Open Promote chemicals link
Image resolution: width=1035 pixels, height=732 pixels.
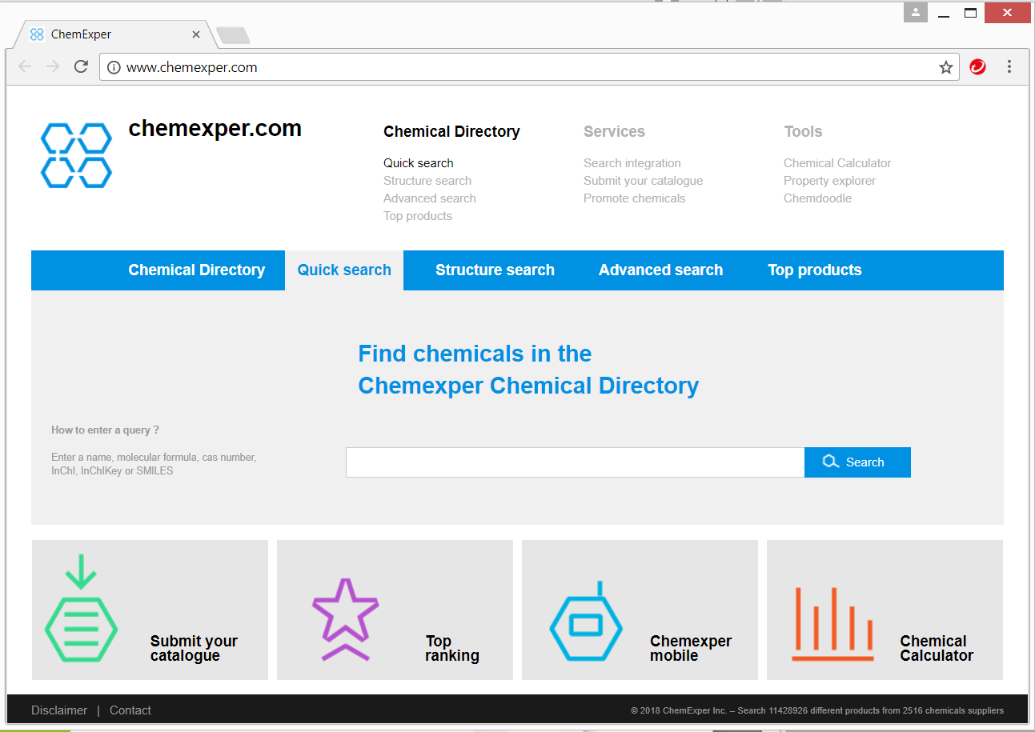pos(635,198)
